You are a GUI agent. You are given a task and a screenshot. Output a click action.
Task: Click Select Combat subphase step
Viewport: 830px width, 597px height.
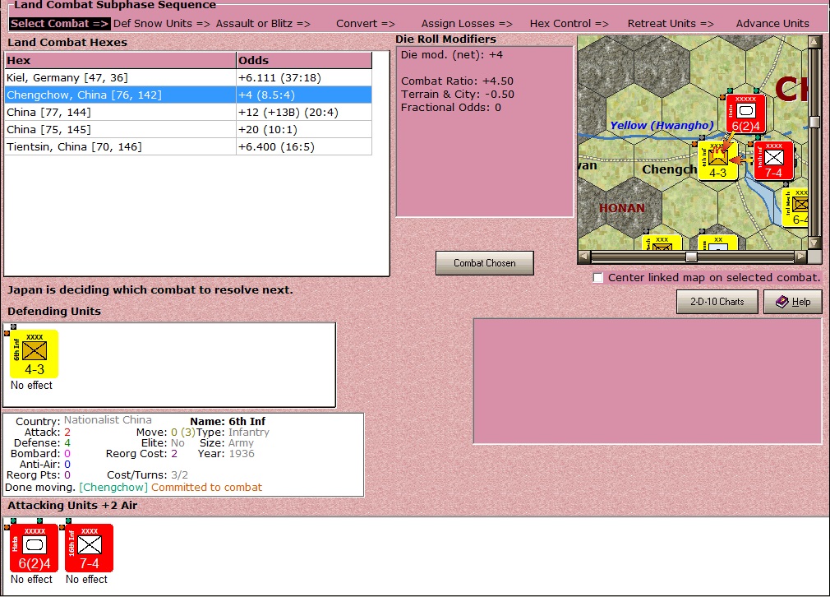(x=59, y=23)
